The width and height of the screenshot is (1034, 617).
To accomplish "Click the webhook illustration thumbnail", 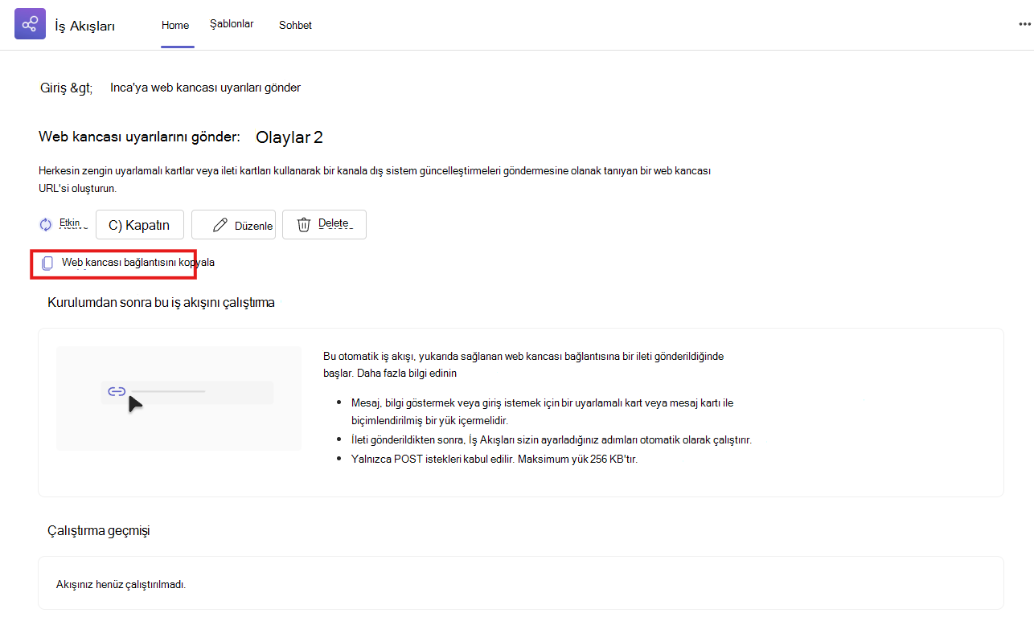I will (x=178, y=398).
